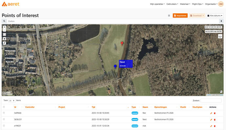Open the Gebruikers dropdown menu
Screen dimensions: 226x130
(x=172, y=4)
